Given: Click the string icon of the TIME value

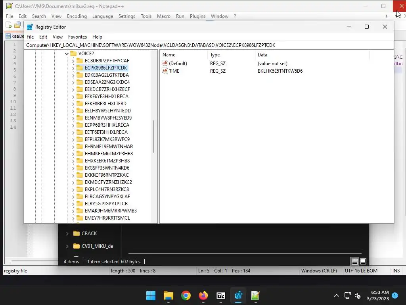Looking at the screenshot, I should pos(165,71).
